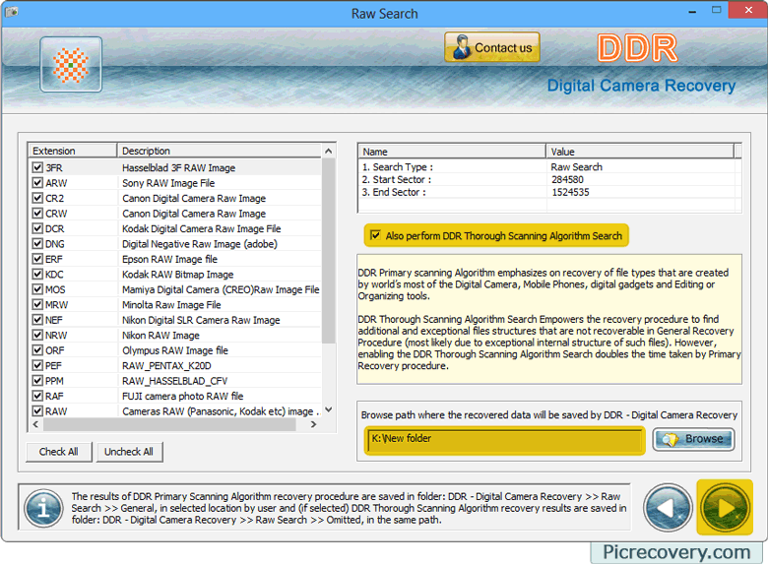Click the Value column header
This screenshot has width=768, height=564.
640,152
